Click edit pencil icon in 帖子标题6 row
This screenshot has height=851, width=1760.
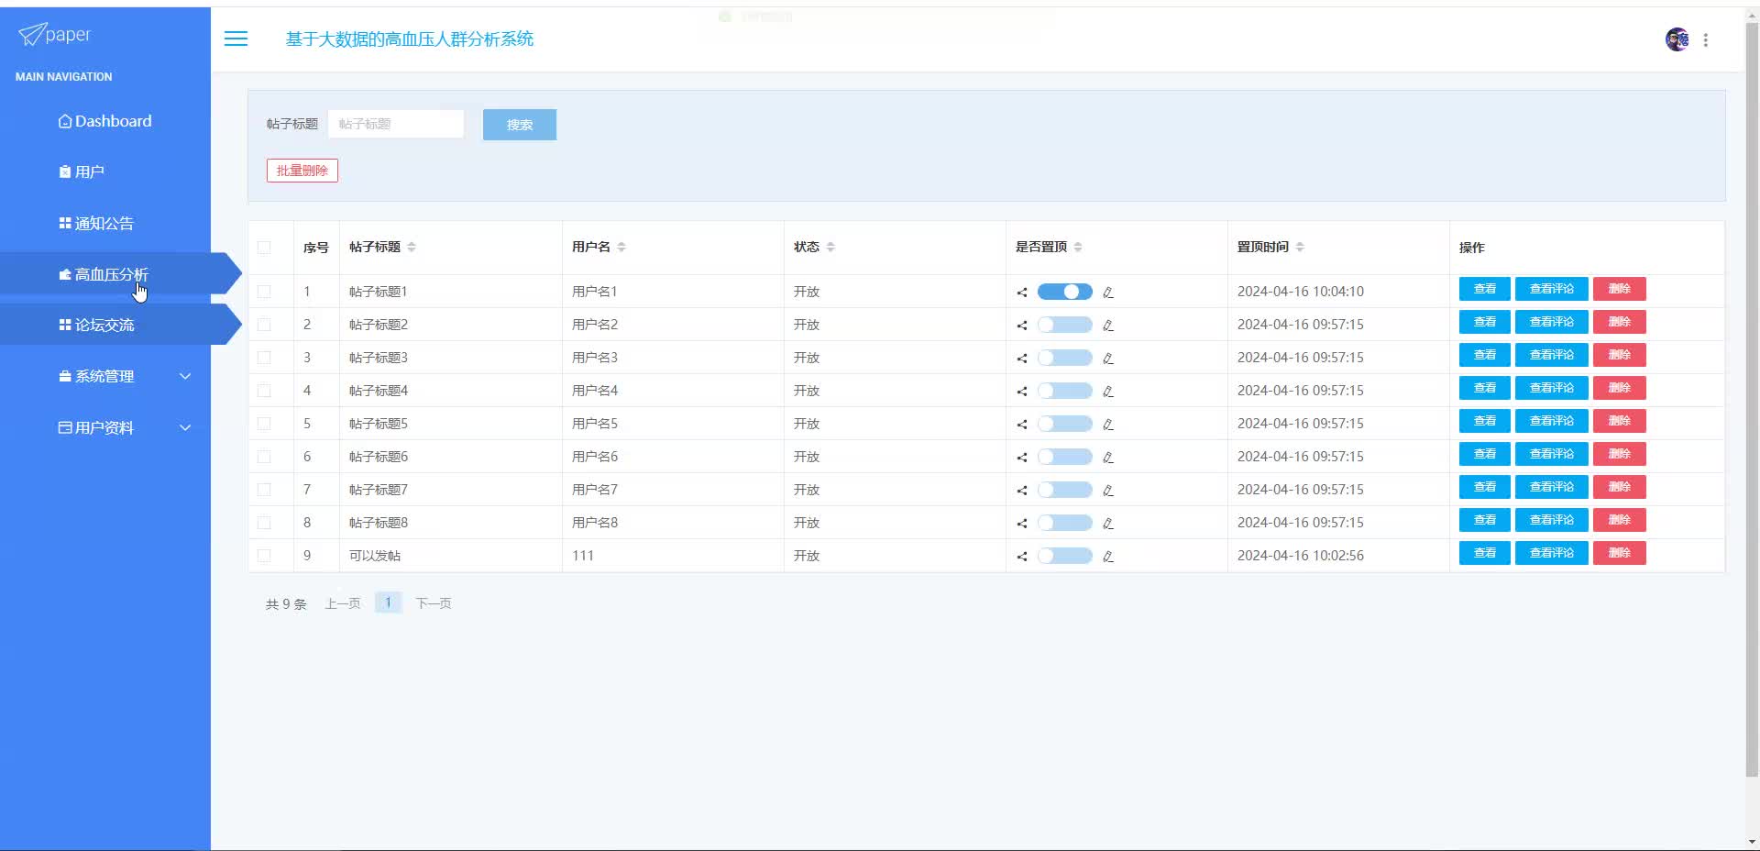[1107, 458]
